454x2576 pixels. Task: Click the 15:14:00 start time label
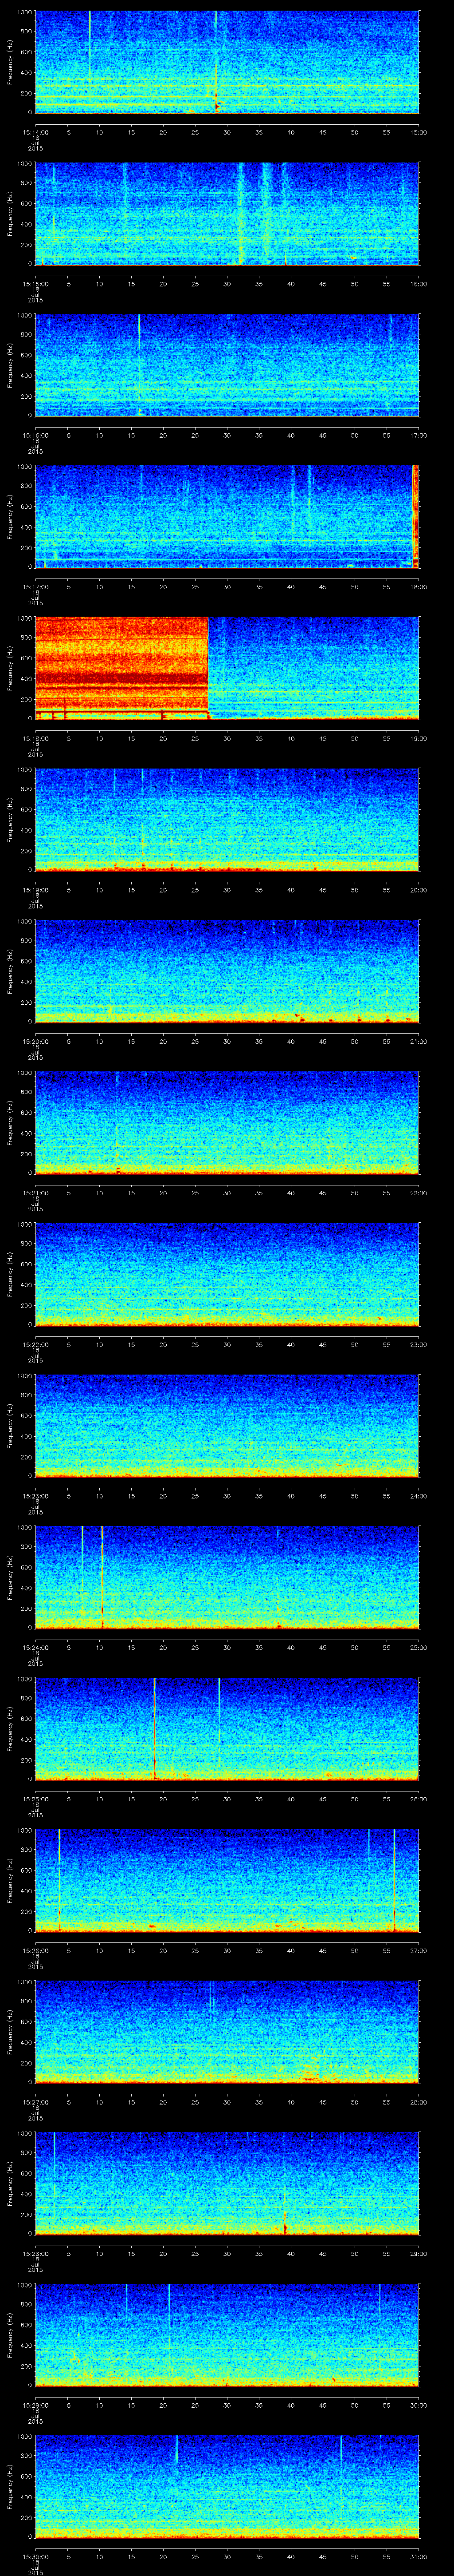(35, 132)
